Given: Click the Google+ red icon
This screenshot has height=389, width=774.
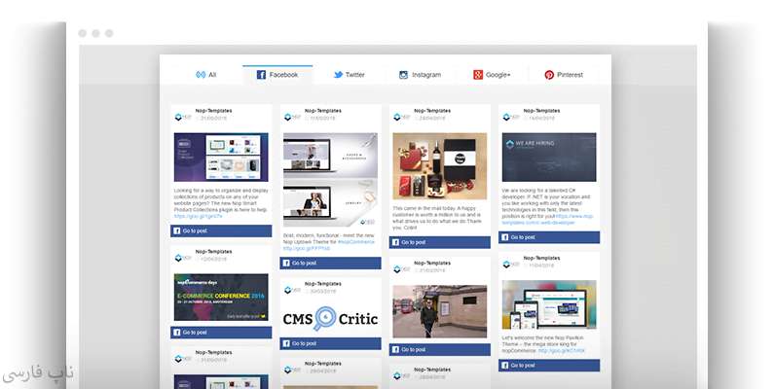Looking at the screenshot, I should pyautogui.click(x=478, y=75).
